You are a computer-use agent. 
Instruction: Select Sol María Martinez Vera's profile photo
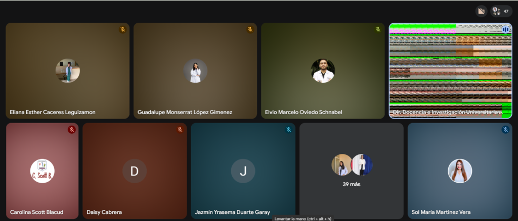[x=460, y=171]
